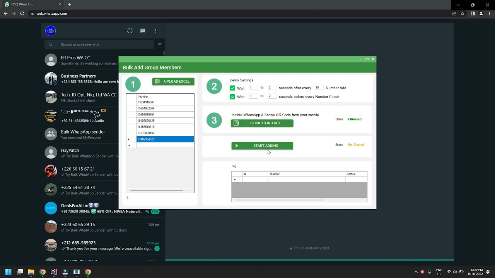
Task: Open the WhatsApp new chat icon
Action: [x=143, y=31]
